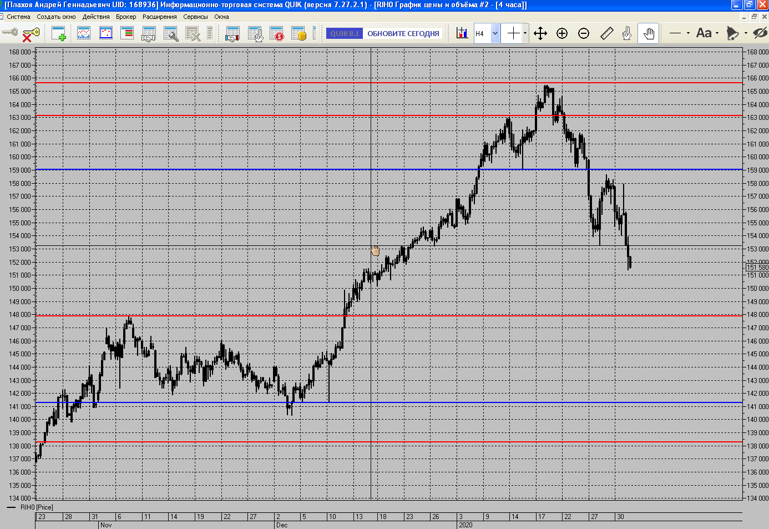The height and width of the screenshot is (529, 769).
Task: Open the table with red-blue handshake icon
Action: 232,34
